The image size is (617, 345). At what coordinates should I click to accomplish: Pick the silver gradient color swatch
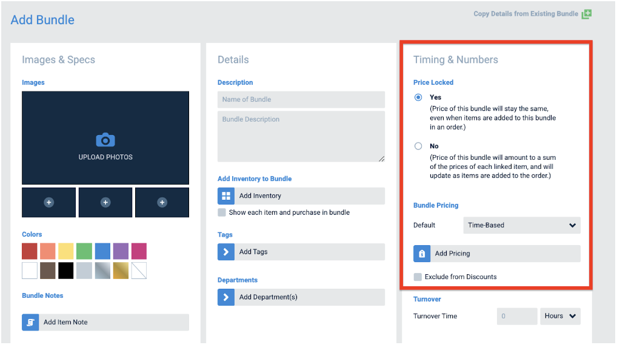point(102,271)
